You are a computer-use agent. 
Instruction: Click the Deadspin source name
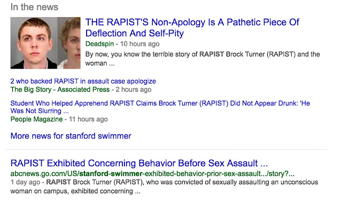(x=100, y=44)
